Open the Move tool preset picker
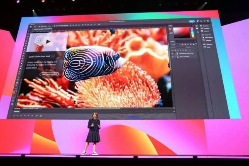This screenshot has width=249, height=166. click(x=35, y=27)
